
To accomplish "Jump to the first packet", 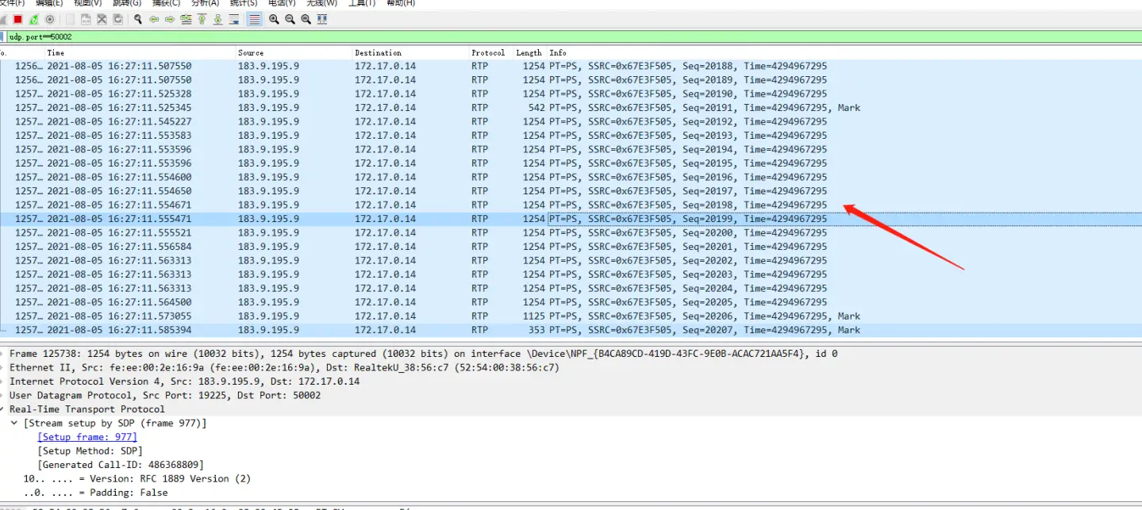I will 202,19.
